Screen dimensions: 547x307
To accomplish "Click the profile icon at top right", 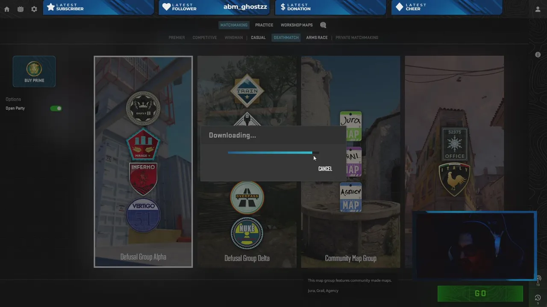I will coord(538,9).
